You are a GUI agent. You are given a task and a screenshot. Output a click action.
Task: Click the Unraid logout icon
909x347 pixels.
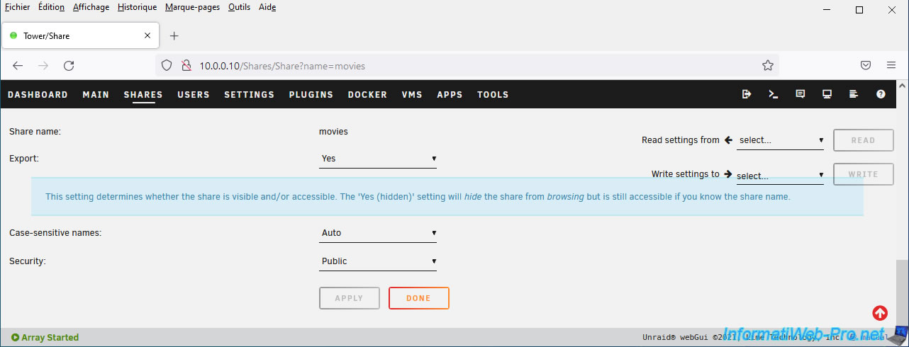pyautogui.click(x=747, y=94)
